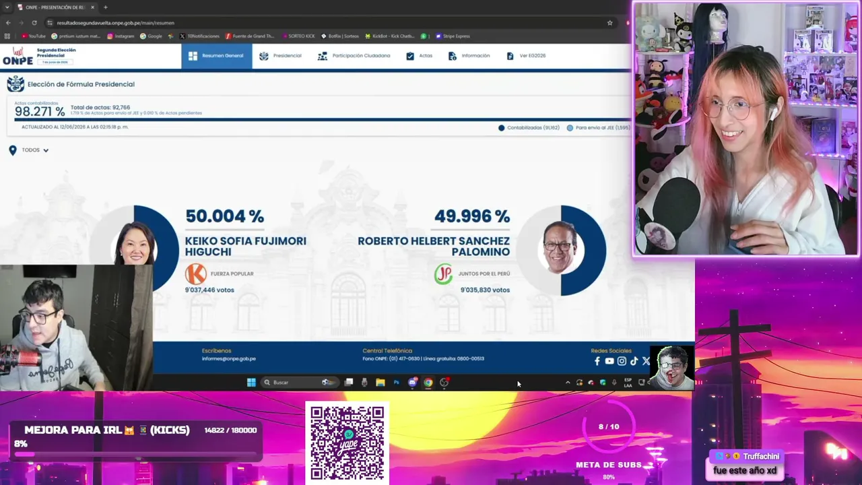Viewport: 862px width, 485px height.
Task: Open the KickBot bookmark
Action: tap(390, 36)
